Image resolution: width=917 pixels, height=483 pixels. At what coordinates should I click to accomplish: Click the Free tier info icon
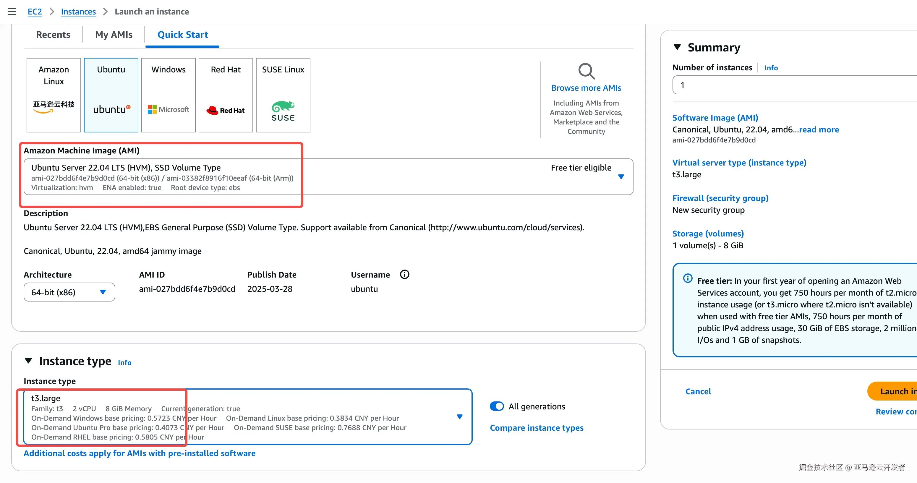tap(688, 278)
